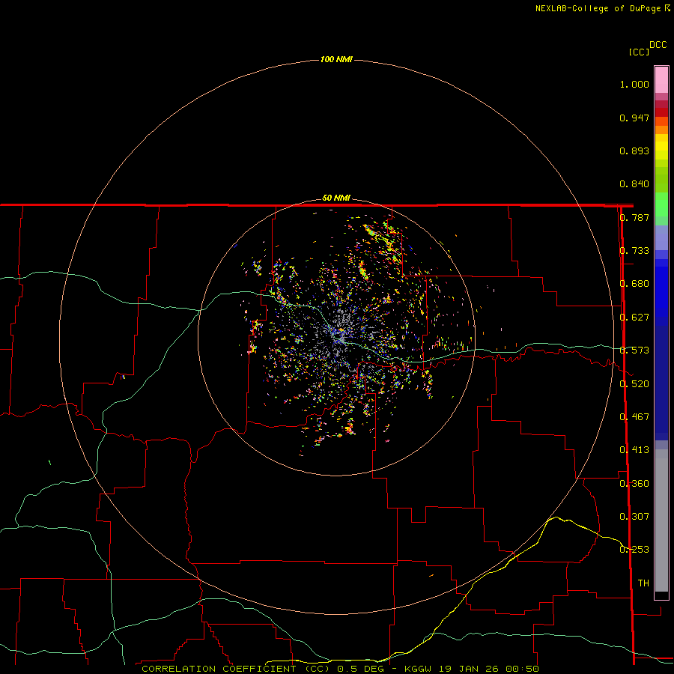Click the 19 JAN 26 date text

(x=469, y=669)
